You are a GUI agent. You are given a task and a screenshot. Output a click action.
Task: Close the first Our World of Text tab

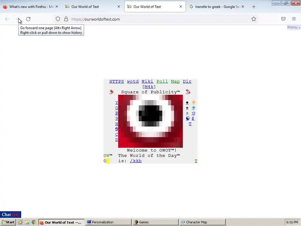(119, 6)
